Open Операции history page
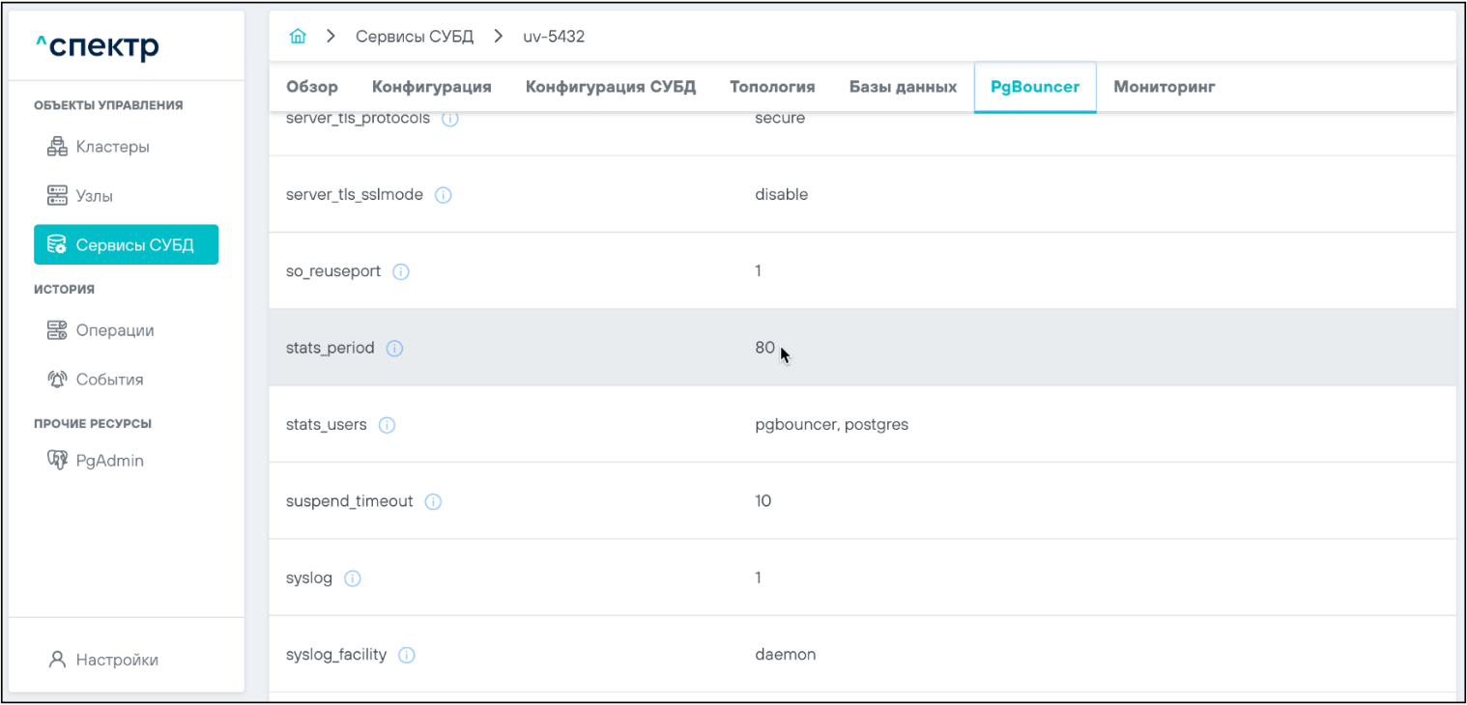Screen dimensions: 1467x705 114,330
